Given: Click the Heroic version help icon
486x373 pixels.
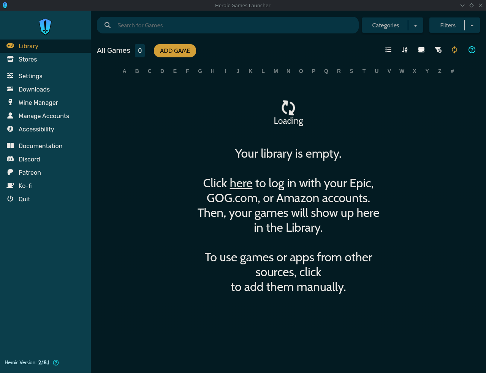Looking at the screenshot, I should click(x=56, y=362).
